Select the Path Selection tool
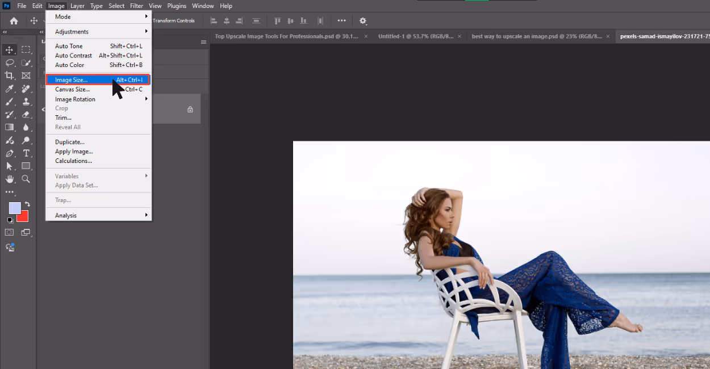Image resolution: width=710 pixels, height=369 pixels. [x=10, y=166]
